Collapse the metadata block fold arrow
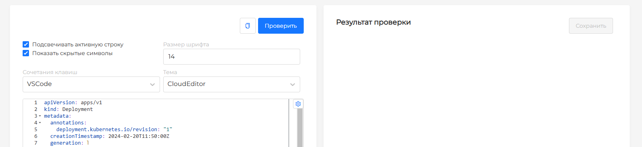The width and height of the screenshot is (642, 147). pos(40,116)
